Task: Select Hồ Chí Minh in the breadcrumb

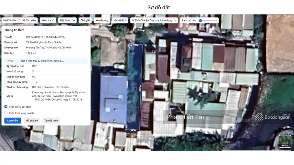Action: (10, 21)
